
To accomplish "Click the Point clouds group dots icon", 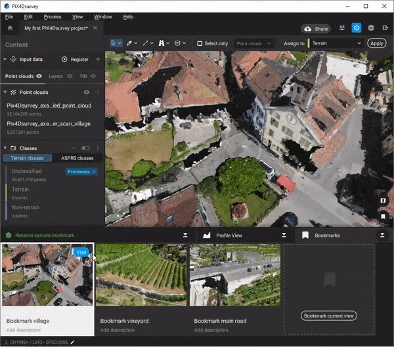I will pyautogui.click(x=13, y=92).
